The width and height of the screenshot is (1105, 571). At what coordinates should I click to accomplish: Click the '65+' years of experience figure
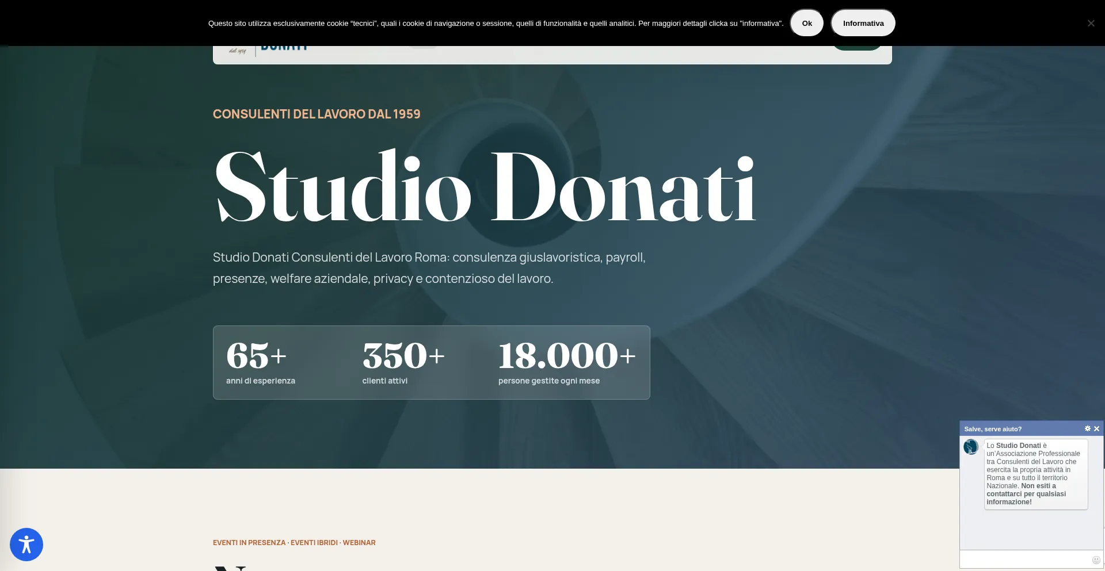(x=256, y=355)
